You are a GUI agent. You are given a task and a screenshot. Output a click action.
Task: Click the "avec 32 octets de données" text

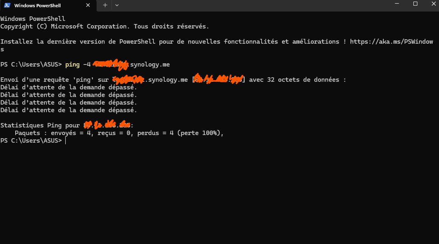tap(294, 80)
